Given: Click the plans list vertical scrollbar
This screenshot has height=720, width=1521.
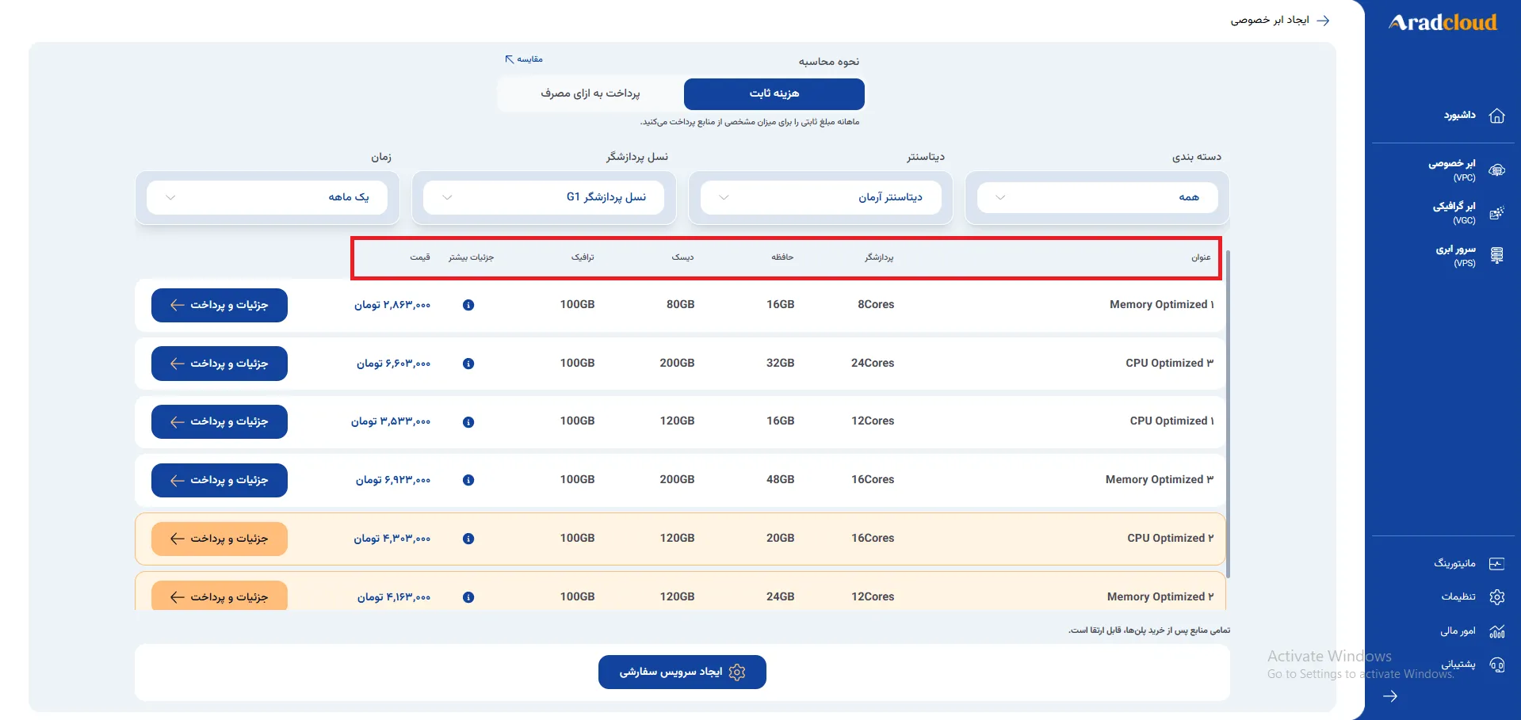Looking at the screenshot, I should pyautogui.click(x=1228, y=414).
